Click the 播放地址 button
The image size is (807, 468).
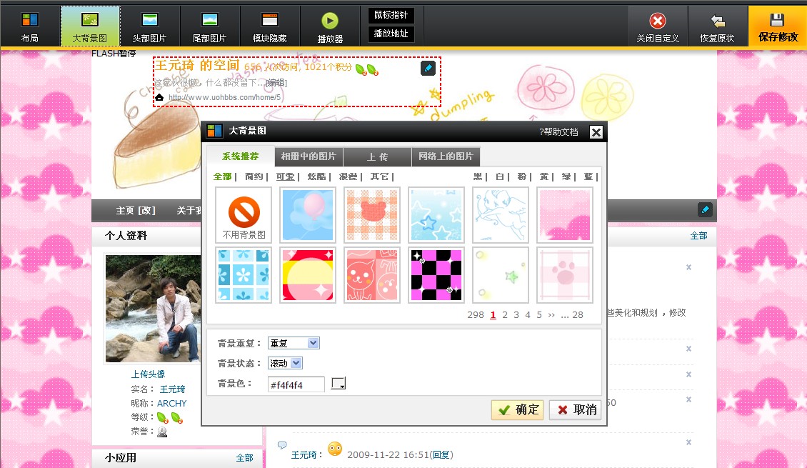(x=391, y=34)
